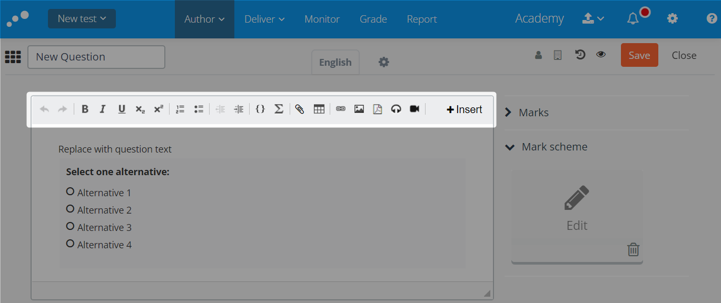Click the New Question title field
The width and height of the screenshot is (721, 303).
click(x=96, y=57)
